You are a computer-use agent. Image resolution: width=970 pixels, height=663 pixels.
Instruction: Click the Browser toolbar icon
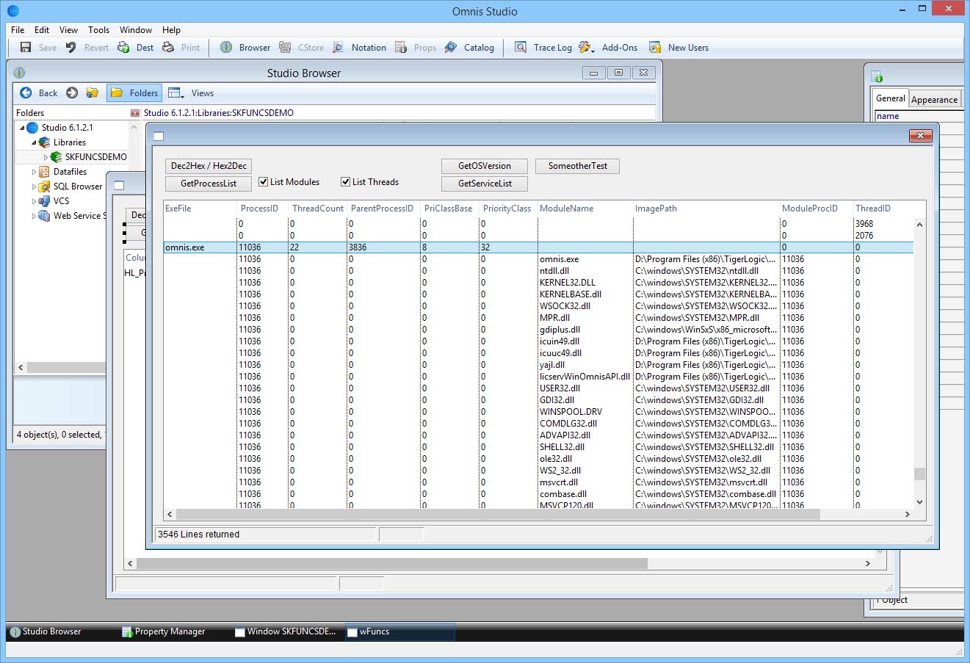(226, 48)
